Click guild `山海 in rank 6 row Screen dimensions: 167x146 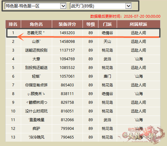pos(138,76)
